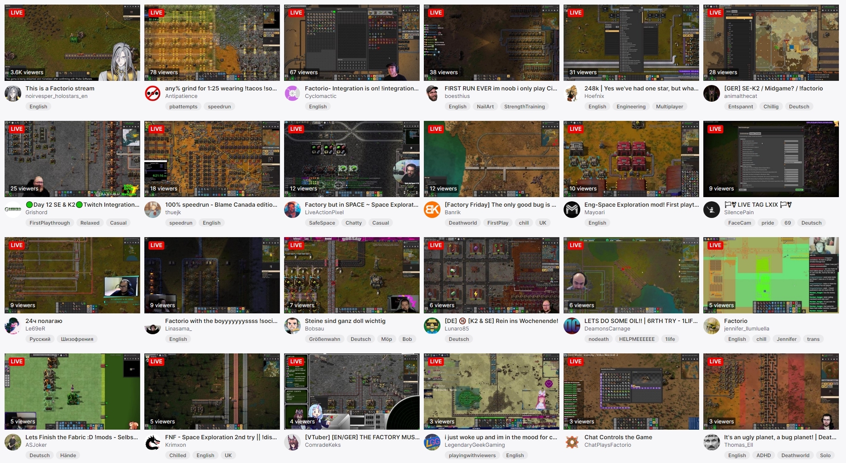Viewport: 846px width, 463px height.
Task: Open Bobsau's stream thumbnail with 7 viewers
Action: pos(352,275)
